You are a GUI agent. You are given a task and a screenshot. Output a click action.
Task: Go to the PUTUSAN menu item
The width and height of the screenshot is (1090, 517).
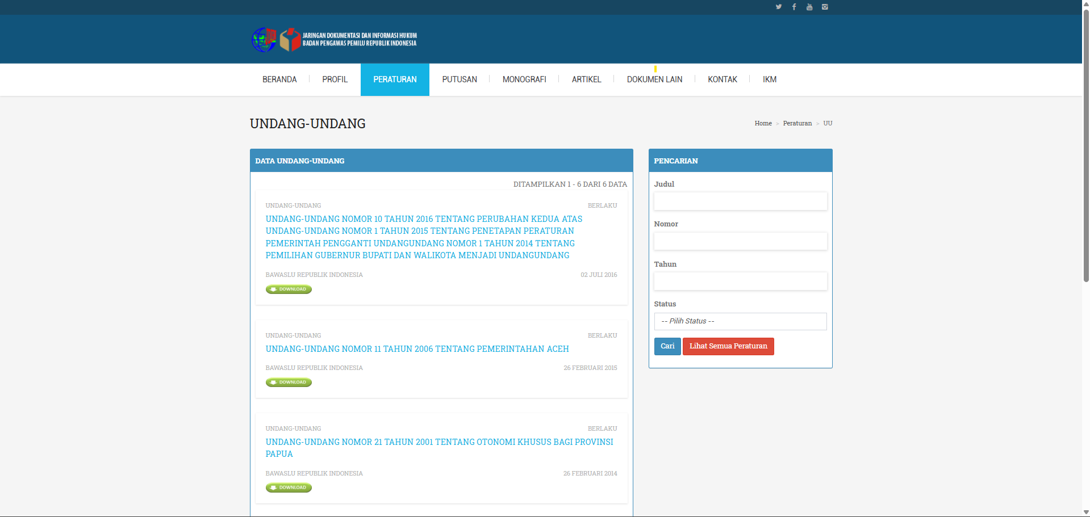pos(460,79)
